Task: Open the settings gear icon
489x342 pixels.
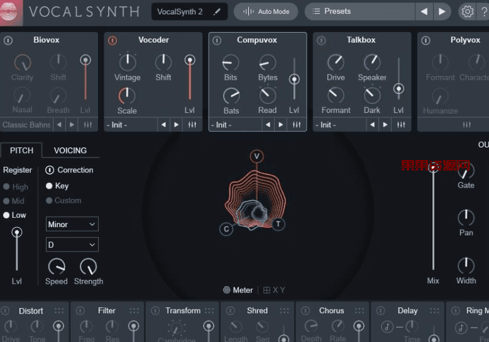Action: 467,12
